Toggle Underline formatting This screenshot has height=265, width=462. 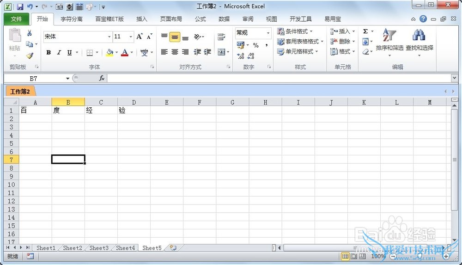pos(69,53)
